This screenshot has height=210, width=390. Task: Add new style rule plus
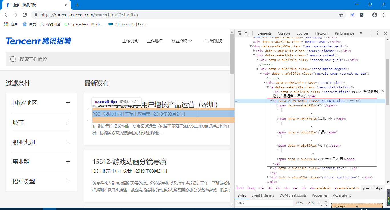pyautogui.click(x=319, y=203)
